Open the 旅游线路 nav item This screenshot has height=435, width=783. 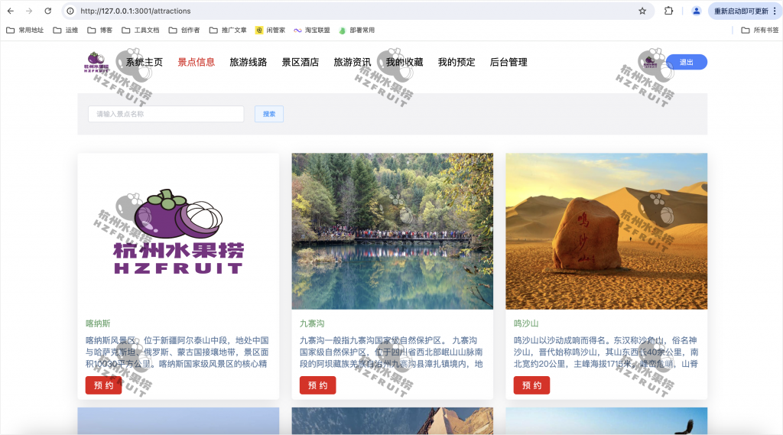[249, 62]
